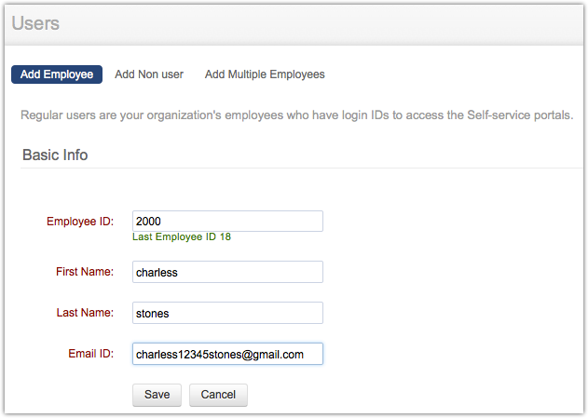
Task: Click the "Employee ID:" field label
Action: 80,222
